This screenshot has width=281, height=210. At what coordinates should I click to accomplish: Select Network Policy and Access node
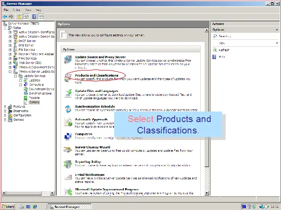tap(36, 54)
